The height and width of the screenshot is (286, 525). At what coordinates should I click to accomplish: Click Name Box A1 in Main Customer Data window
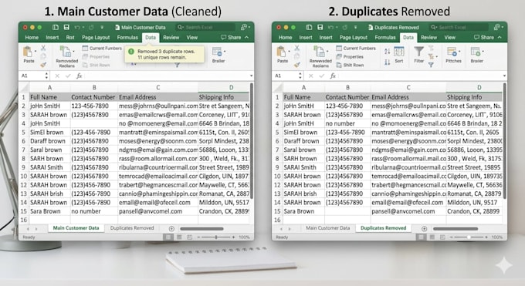point(33,76)
